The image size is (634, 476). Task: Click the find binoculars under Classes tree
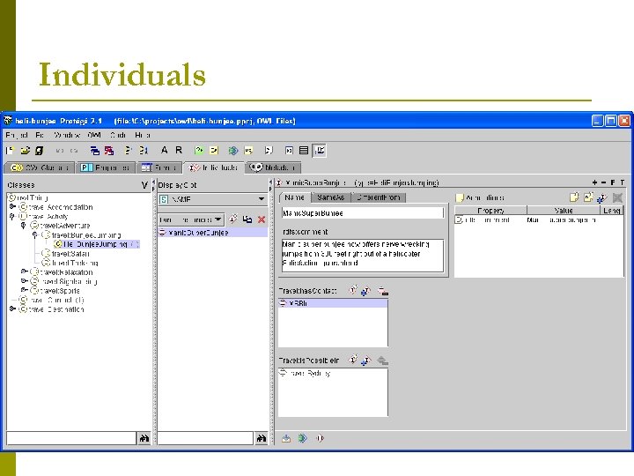pos(144,438)
